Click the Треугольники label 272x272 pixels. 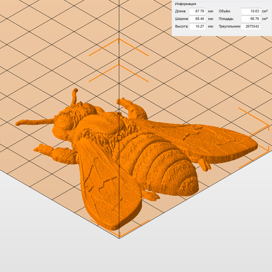click(229, 27)
